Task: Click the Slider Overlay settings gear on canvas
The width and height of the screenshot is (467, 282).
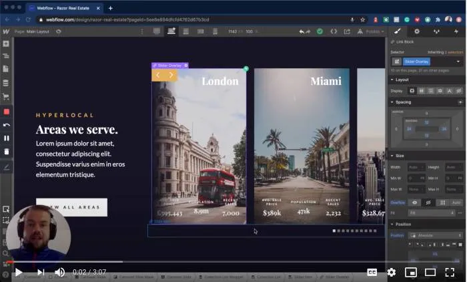Action: (x=186, y=65)
